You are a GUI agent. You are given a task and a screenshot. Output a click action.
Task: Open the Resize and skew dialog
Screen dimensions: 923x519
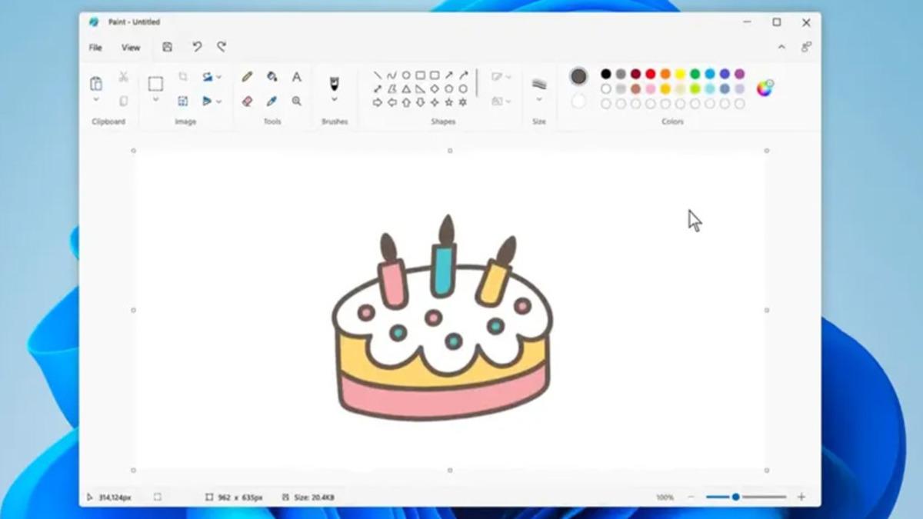183,101
